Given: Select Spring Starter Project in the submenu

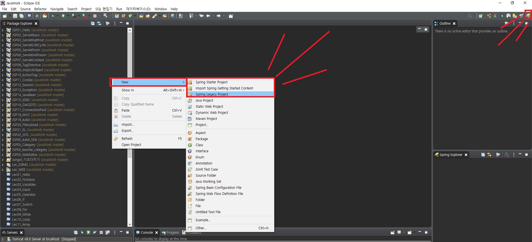Looking at the screenshot, I should (x=231, y=82).
